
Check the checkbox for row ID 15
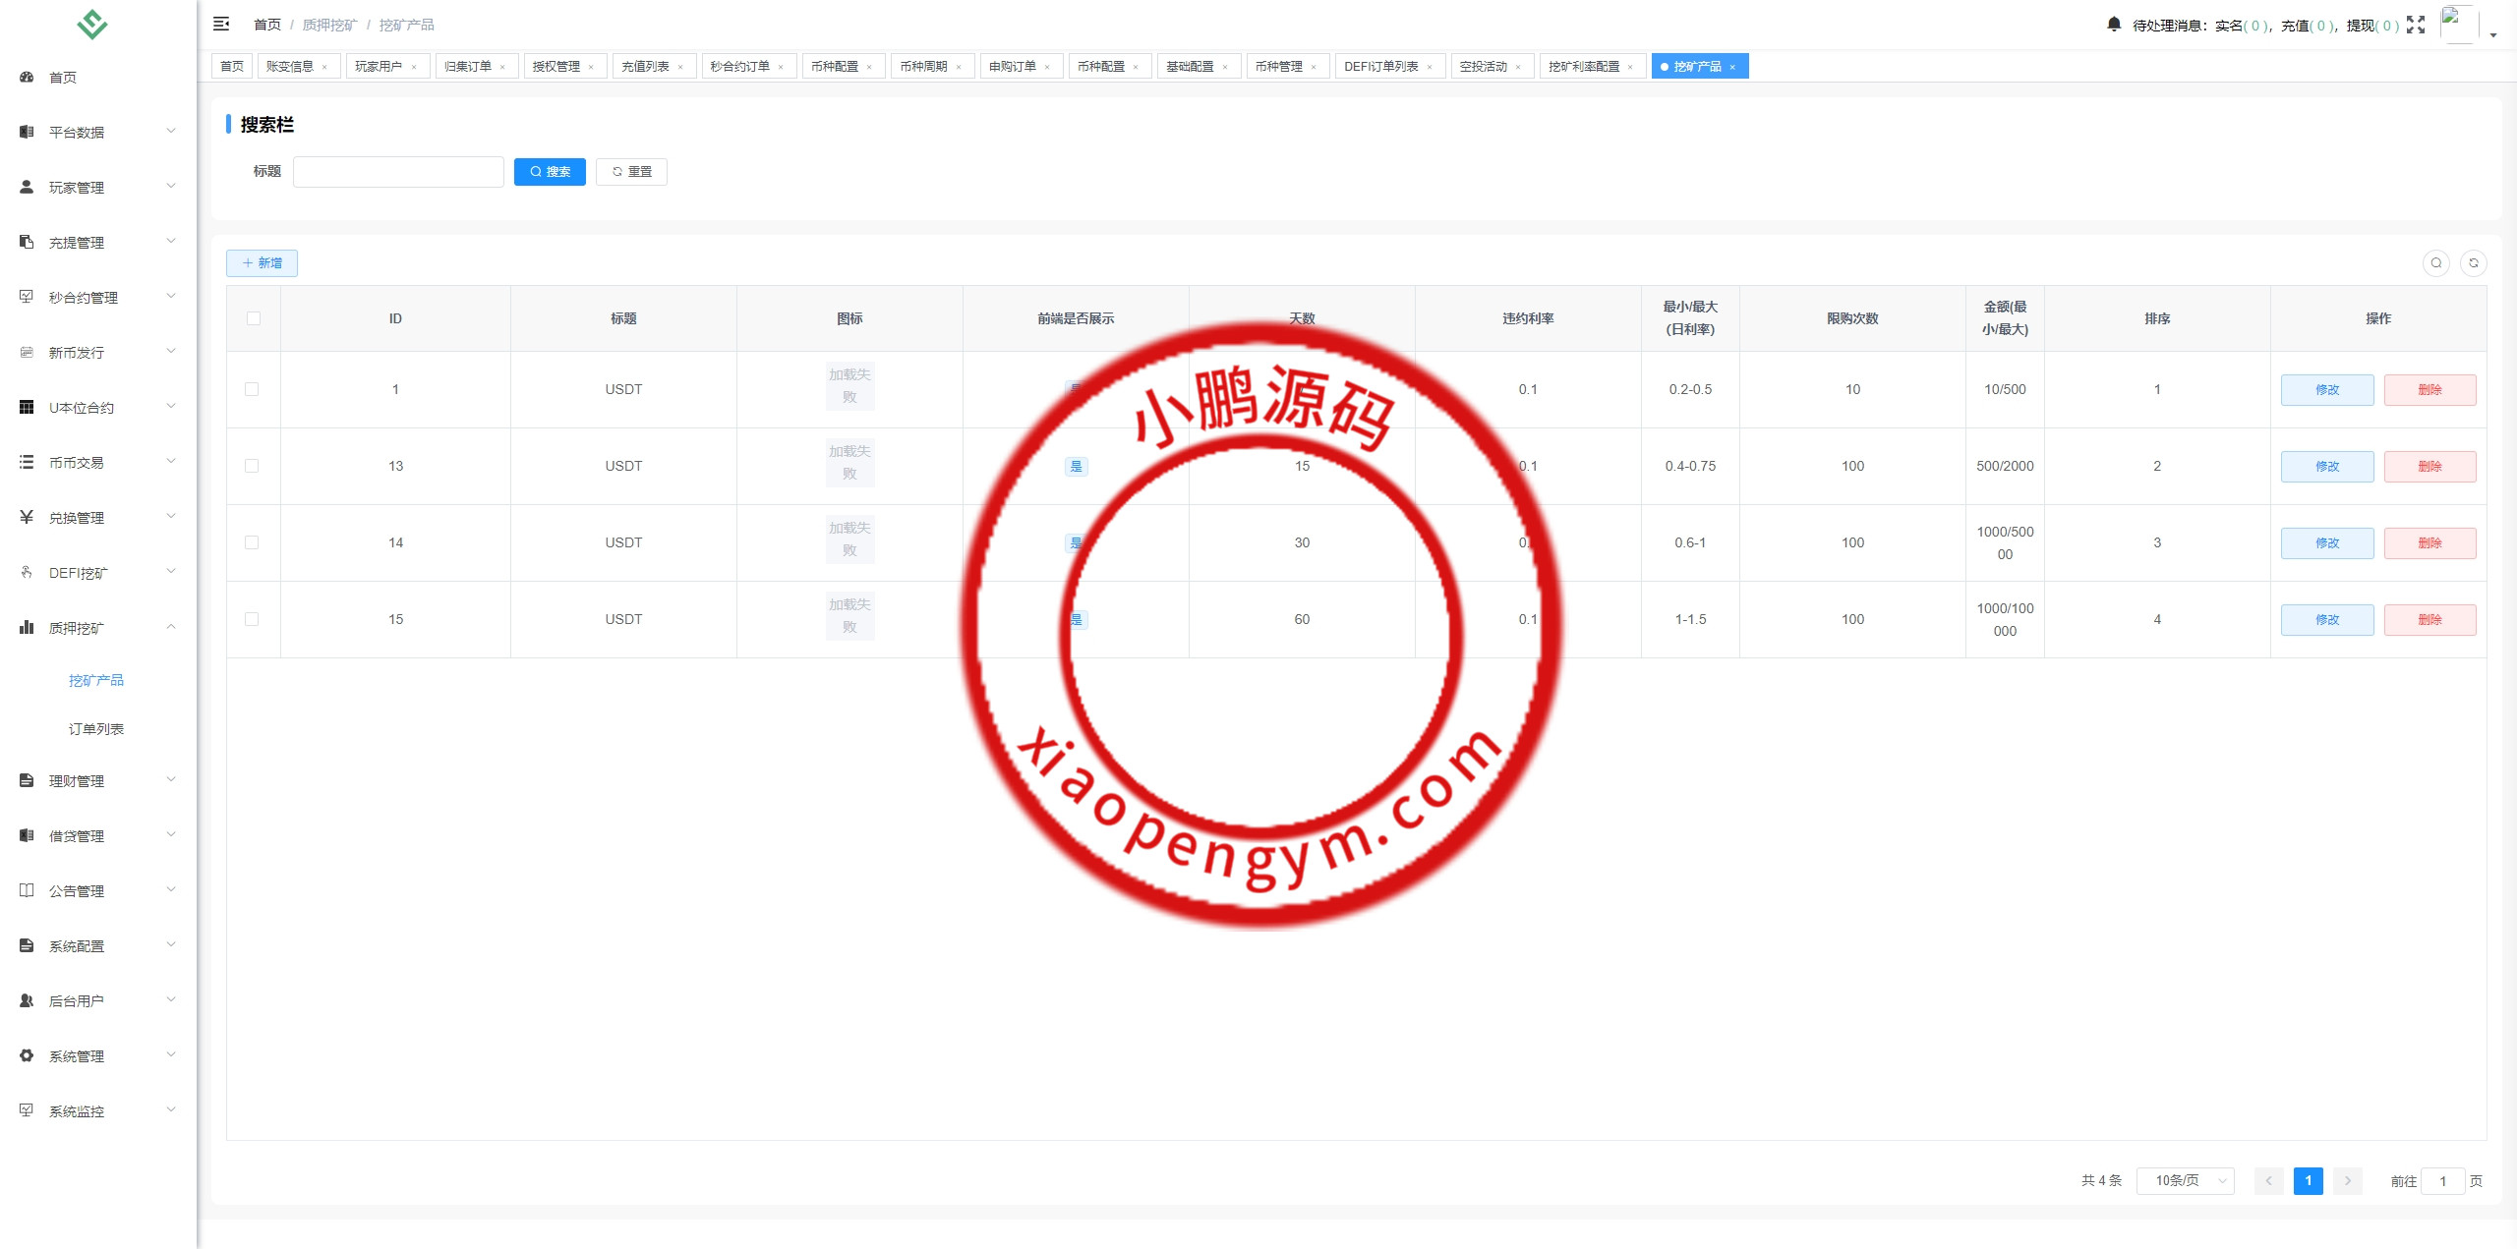(x=252, y=619)
